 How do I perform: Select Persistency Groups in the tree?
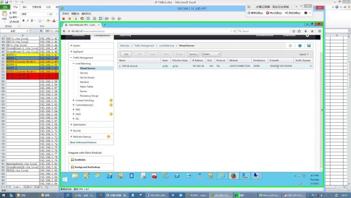[x=89, y=96]
